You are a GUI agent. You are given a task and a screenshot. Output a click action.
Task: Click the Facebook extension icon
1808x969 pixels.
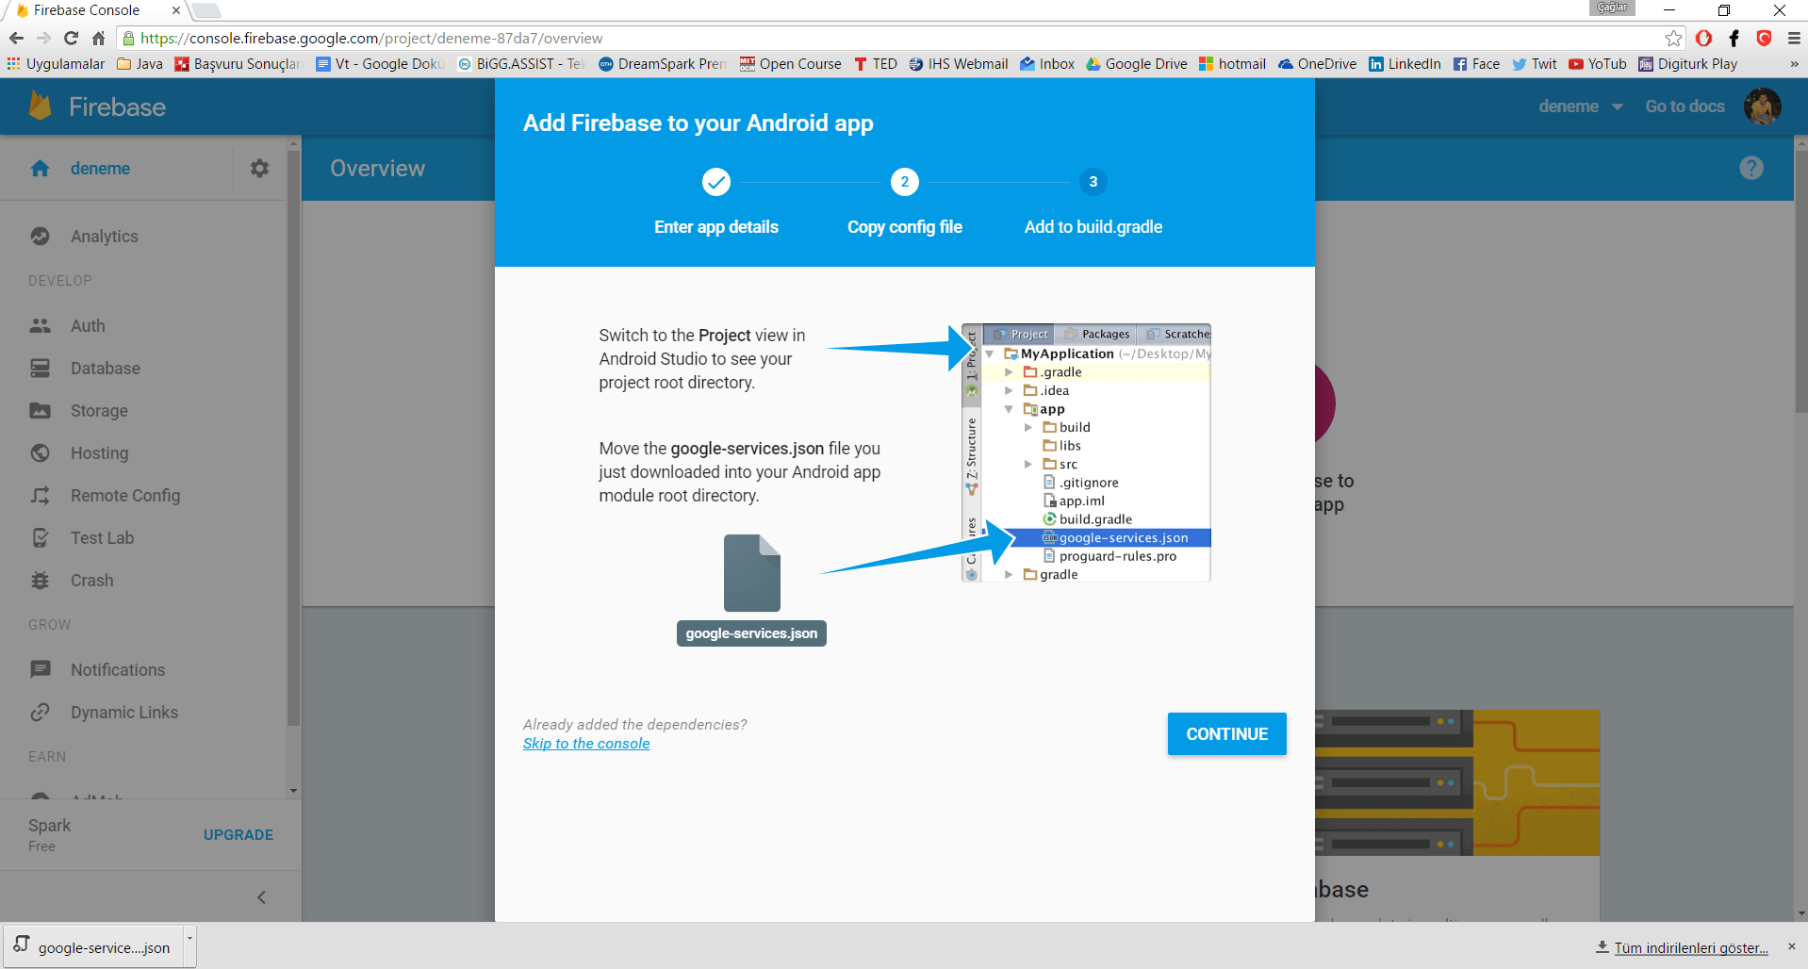[x=1734, y=39]
